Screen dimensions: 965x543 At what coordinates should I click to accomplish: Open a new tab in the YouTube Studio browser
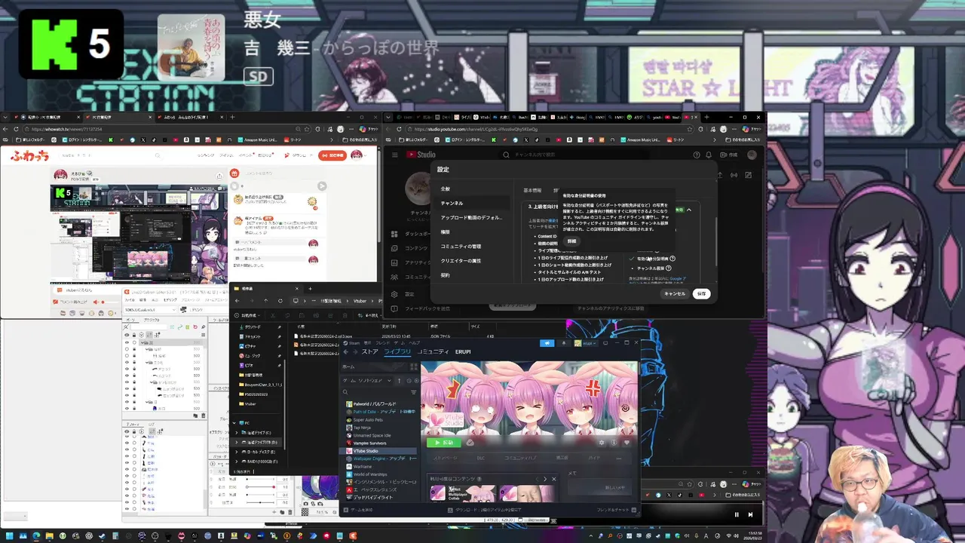point(706,118)
